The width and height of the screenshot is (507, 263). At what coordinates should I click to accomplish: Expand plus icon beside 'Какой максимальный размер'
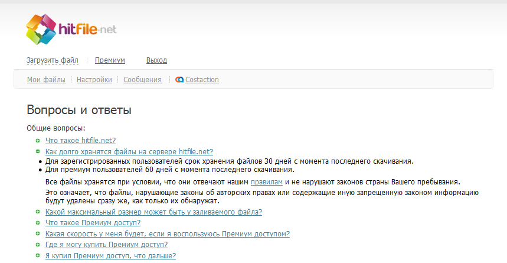pyautogui.click(x=38, y=212)
